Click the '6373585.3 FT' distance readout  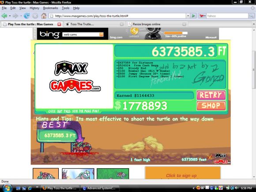point(189,52)
